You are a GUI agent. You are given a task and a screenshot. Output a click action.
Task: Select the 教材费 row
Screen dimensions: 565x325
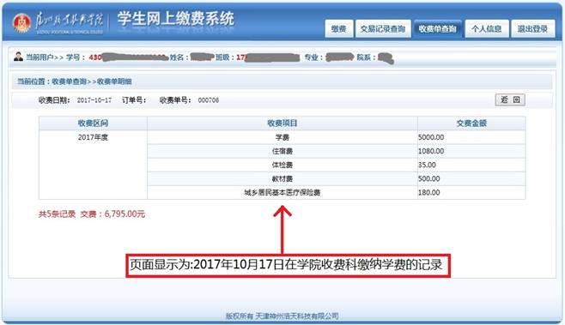pos(337,178)
